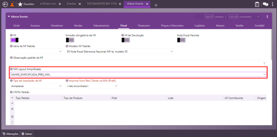Switch to the Vendas tab

click(x=78, y=26)
